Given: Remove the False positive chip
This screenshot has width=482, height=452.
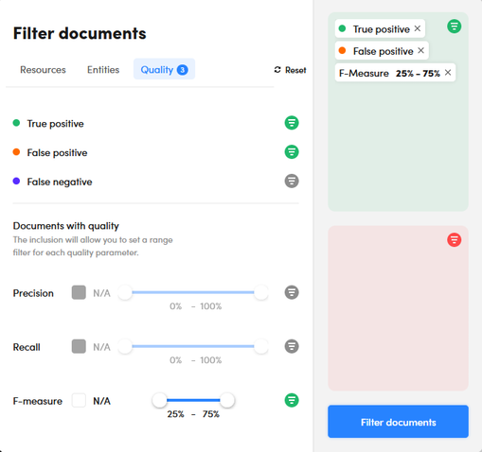Looking at the screenshot, I should [420, 50].
